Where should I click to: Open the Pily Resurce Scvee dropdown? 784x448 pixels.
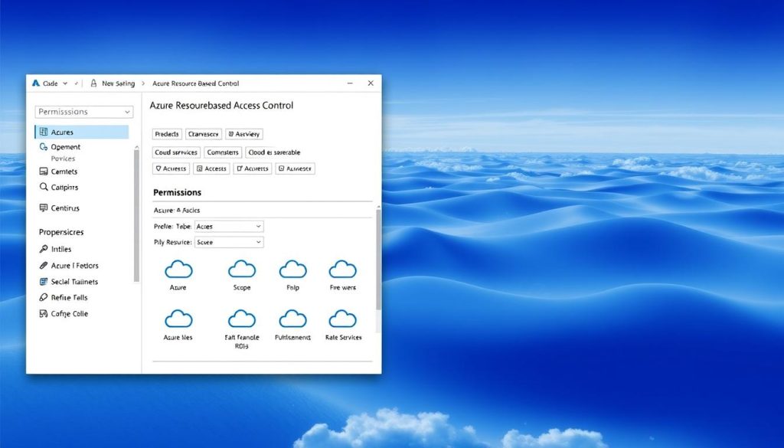click(228, 241)
